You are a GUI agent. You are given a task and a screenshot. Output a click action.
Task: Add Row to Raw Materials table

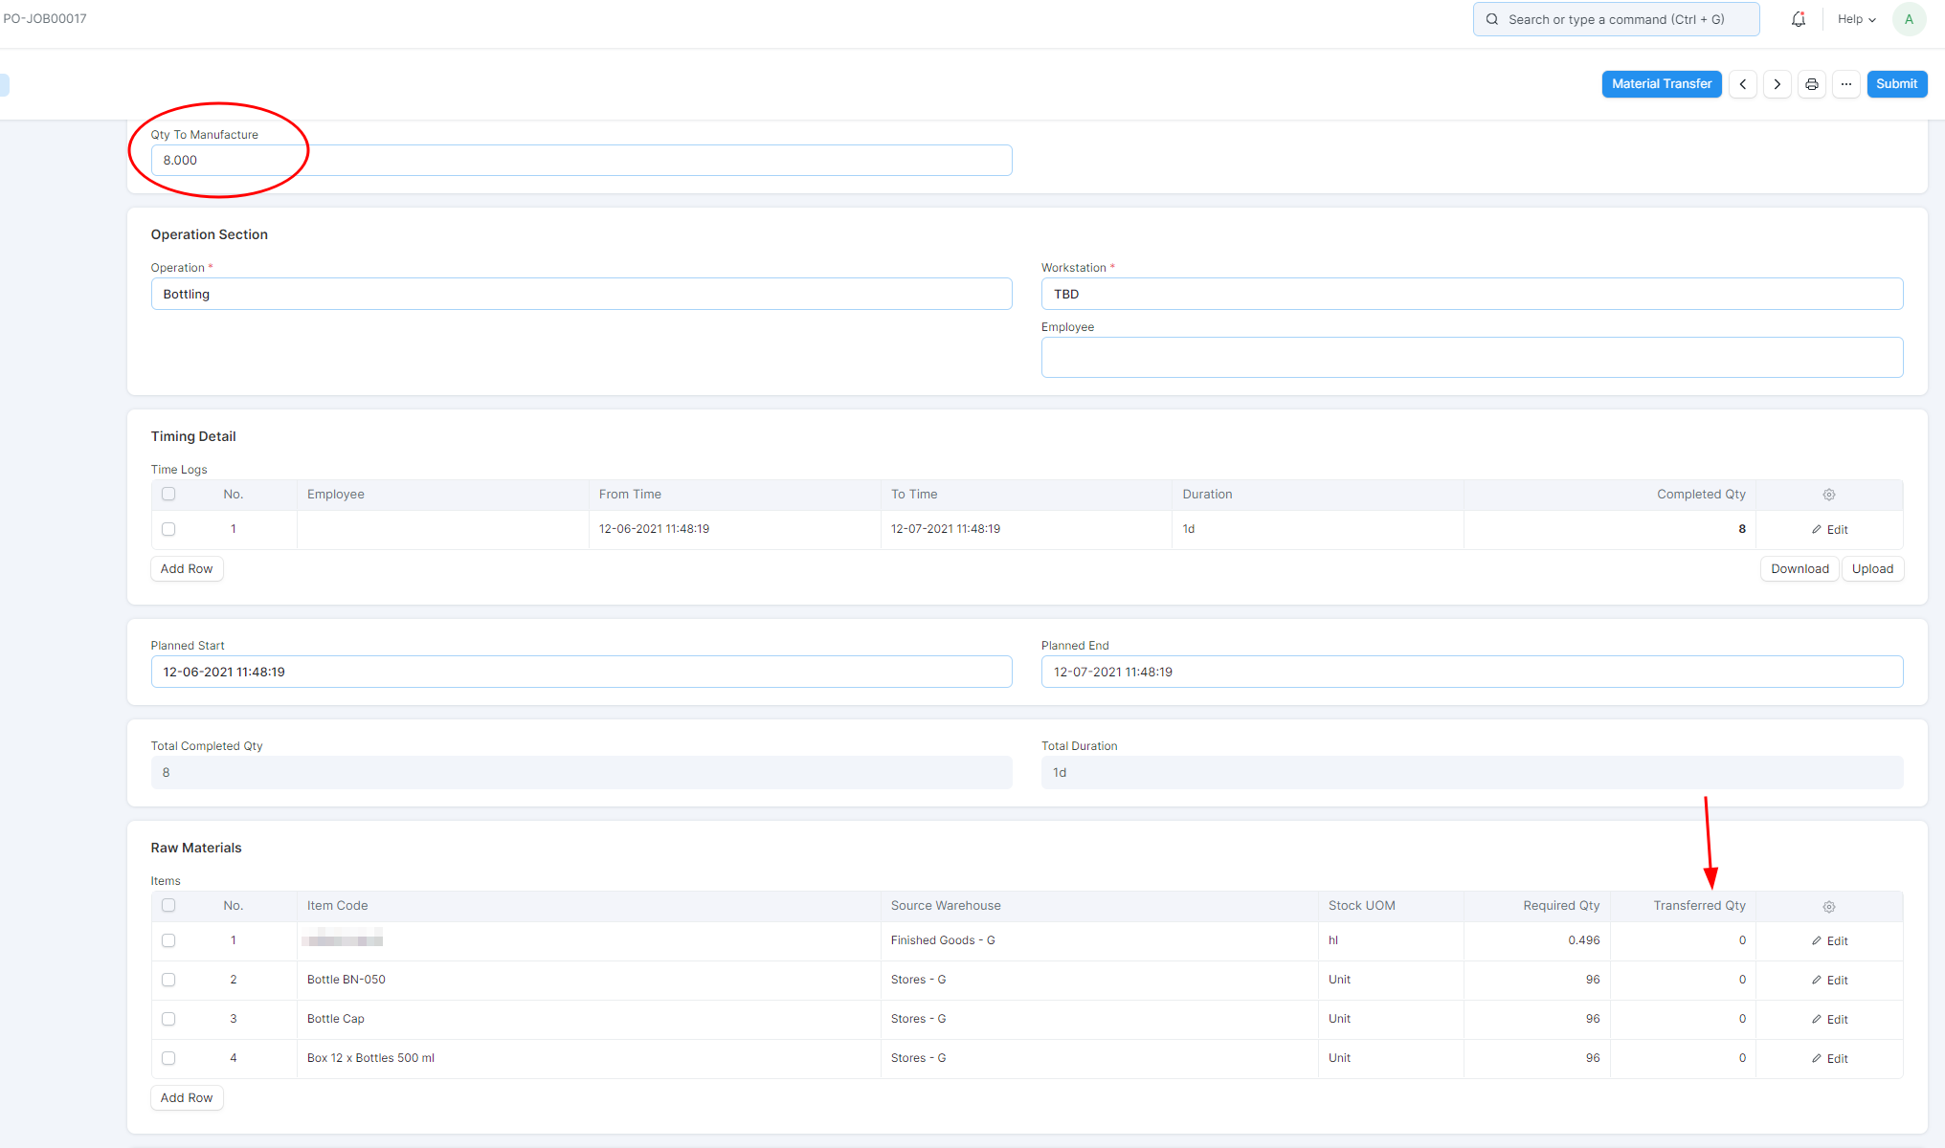[187, 1097]
